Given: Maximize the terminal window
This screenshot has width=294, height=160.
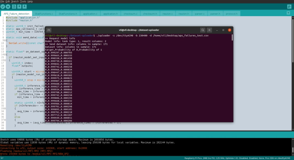Looking at the screenshot, I should tap(223, 30).
